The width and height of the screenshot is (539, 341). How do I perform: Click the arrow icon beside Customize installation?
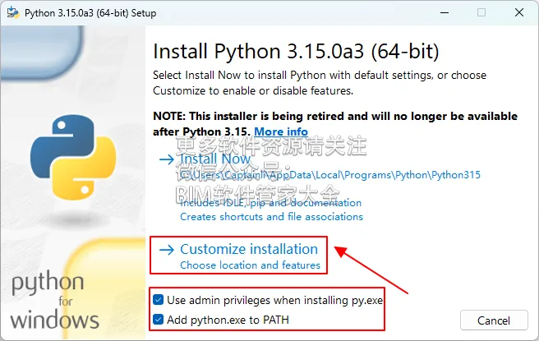167,250
